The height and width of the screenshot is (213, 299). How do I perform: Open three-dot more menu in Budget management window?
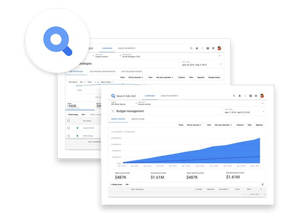pyautogui.click(x=245, y=96)
